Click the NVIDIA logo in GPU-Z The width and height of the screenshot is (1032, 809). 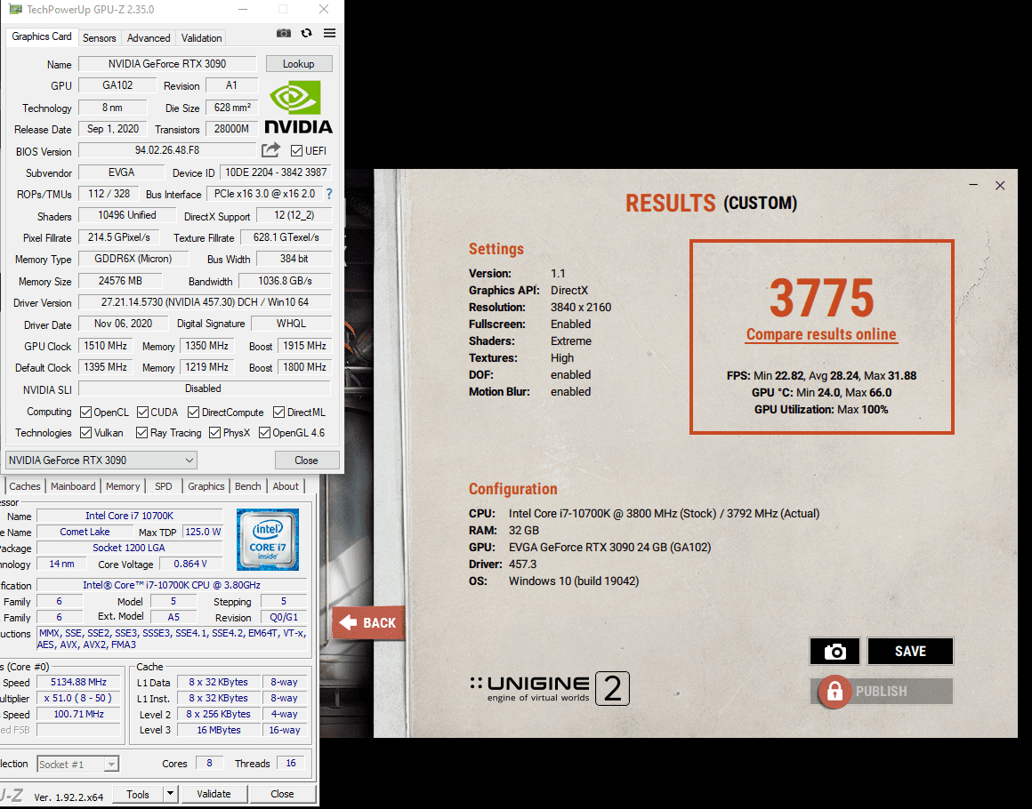(298, 108)
